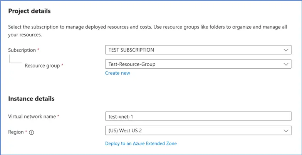Click the Project details heading

[x=29, y=11]
